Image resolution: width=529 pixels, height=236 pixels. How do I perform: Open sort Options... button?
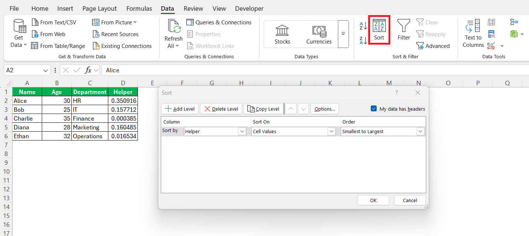click(x=325, y=109)
